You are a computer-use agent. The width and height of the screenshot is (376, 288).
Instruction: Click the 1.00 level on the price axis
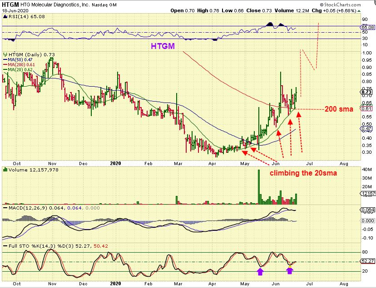(x=366, y=53)
